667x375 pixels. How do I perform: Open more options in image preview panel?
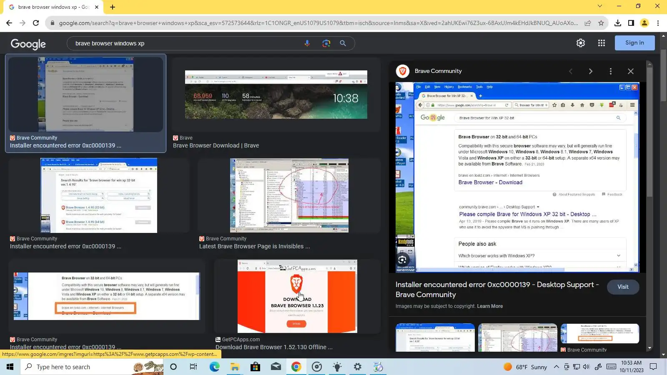[611, 71]
